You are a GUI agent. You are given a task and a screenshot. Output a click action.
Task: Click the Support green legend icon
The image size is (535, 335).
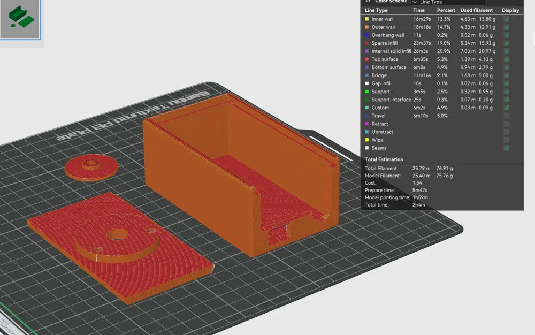click(x=368, y=92)
